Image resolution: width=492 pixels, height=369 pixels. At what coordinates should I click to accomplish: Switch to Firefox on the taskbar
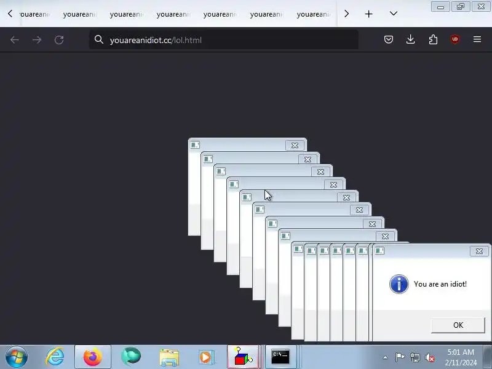(x=93, y=357)
